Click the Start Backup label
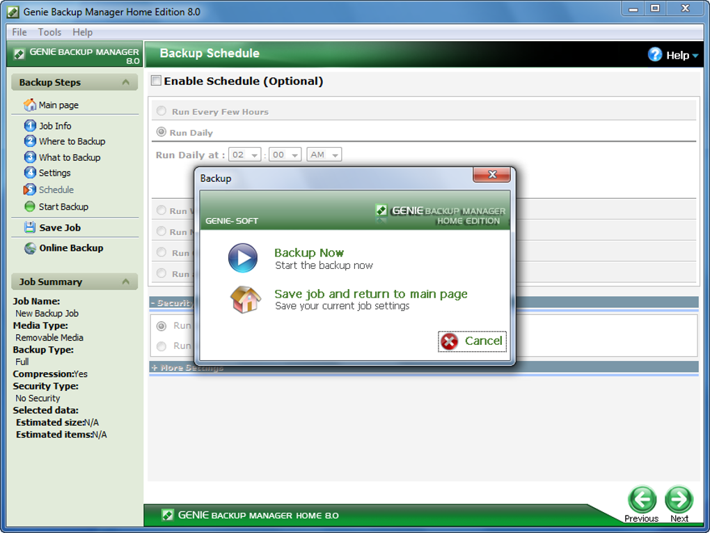 pos(63,207)
